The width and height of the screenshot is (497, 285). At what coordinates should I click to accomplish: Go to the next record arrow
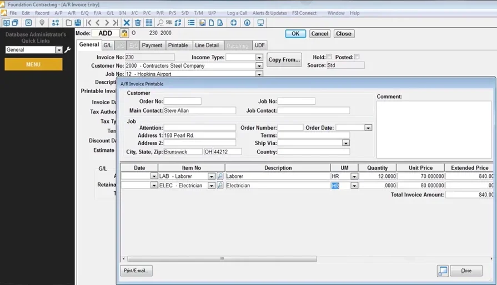(x=107, y=23)
